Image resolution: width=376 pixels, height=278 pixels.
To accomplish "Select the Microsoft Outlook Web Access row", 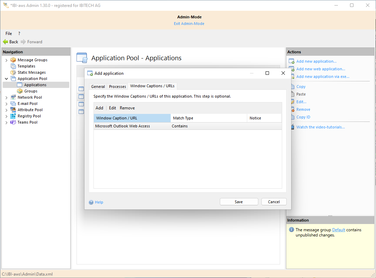I will click(123, 126).
